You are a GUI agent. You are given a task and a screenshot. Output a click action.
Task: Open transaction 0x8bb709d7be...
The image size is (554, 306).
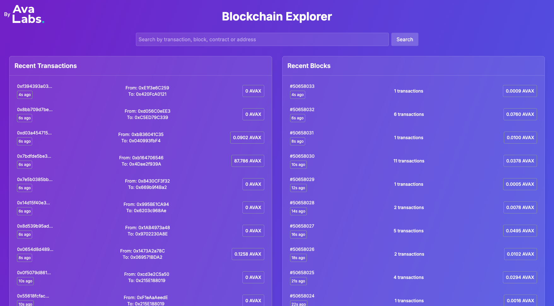(35, 110)
